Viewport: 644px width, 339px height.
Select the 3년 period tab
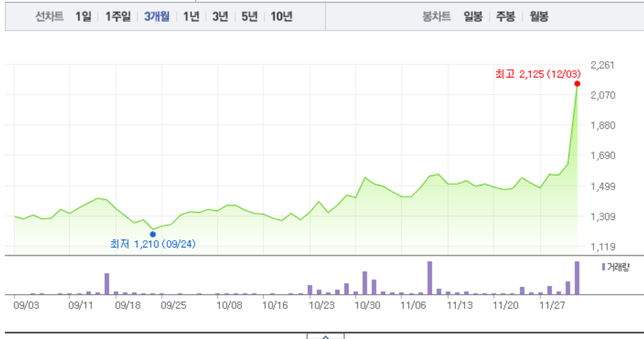pyautogui.click(x=220, y=16)
